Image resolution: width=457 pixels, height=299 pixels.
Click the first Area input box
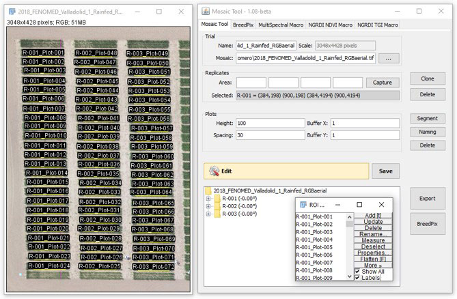251,83
